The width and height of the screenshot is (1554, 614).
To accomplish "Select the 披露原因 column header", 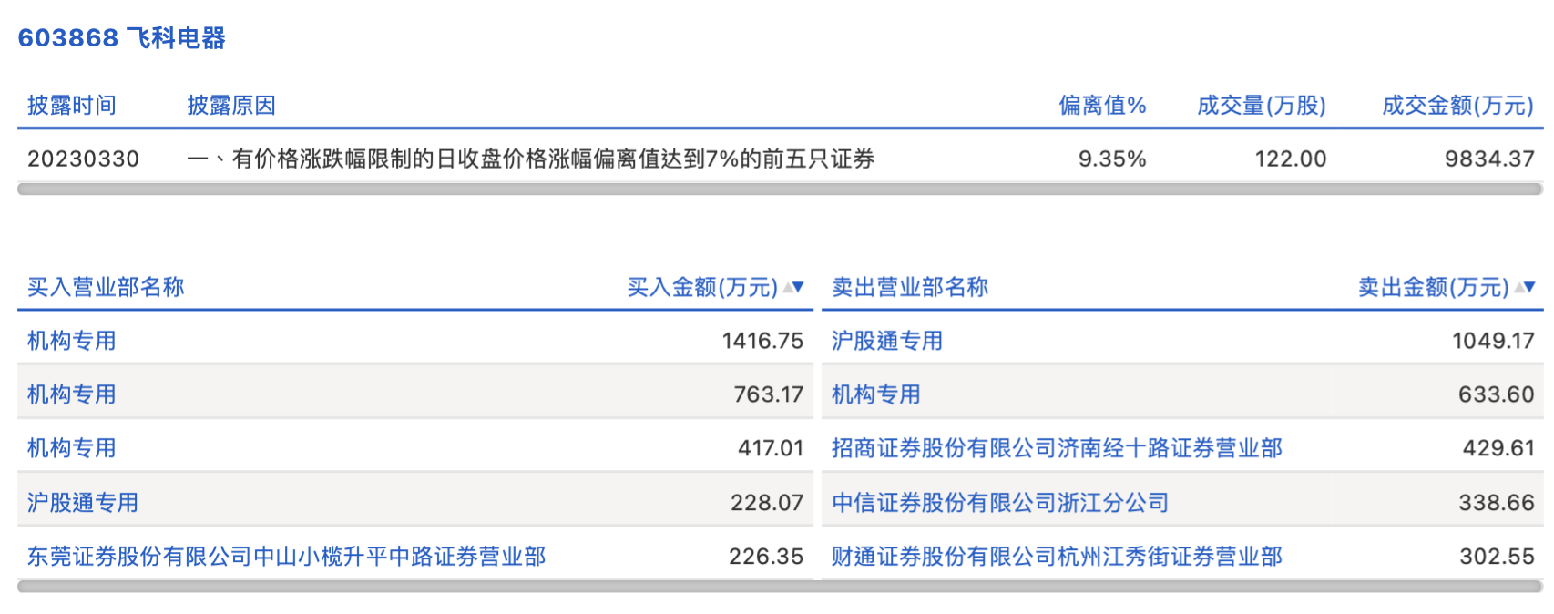I will pyautogui.click(x=231, y=106).
